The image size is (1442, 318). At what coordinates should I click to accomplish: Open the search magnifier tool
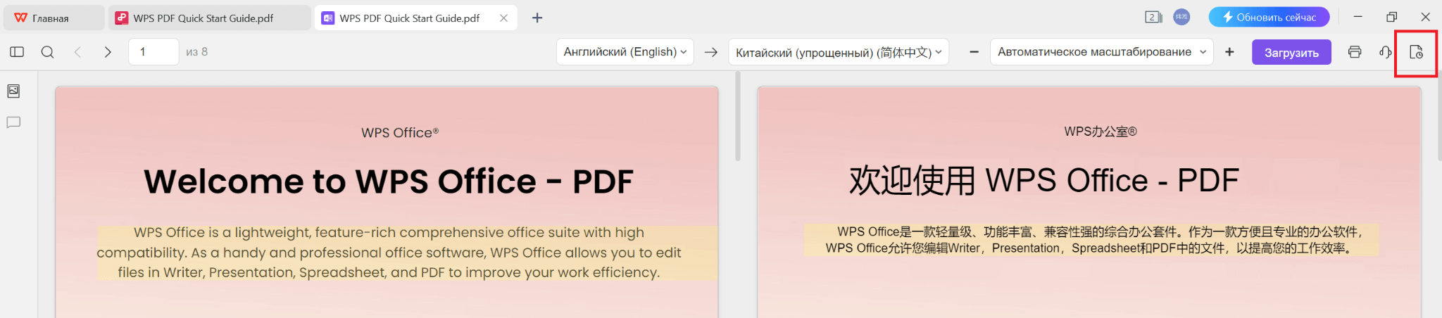tap(47, 52)
